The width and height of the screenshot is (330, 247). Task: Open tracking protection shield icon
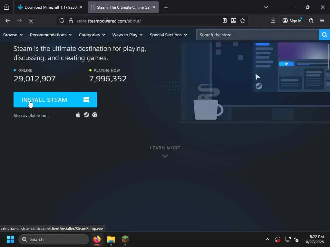(62, 21)
